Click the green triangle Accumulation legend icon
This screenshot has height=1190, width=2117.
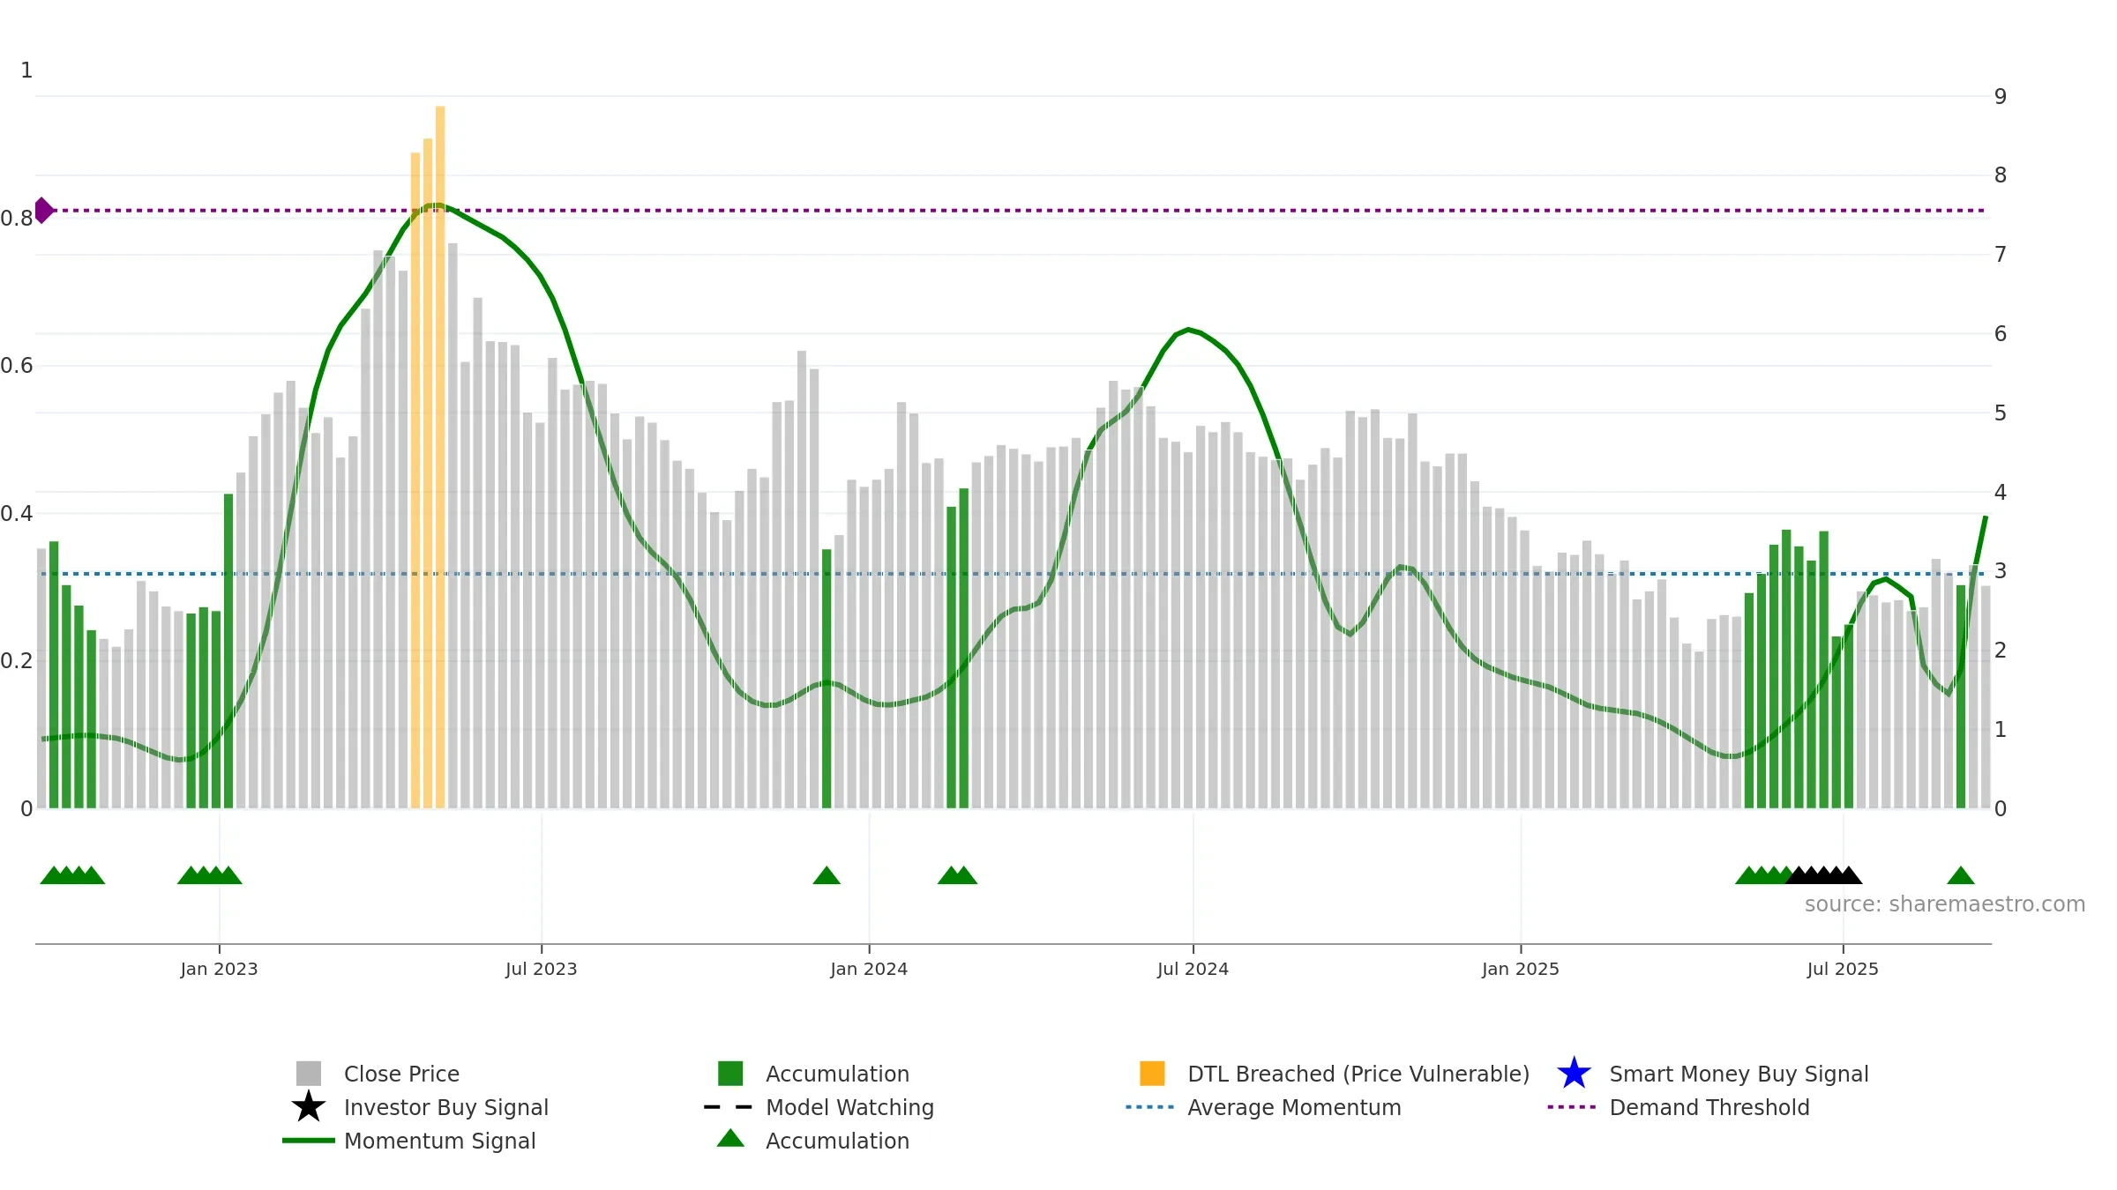point(730,1138)
